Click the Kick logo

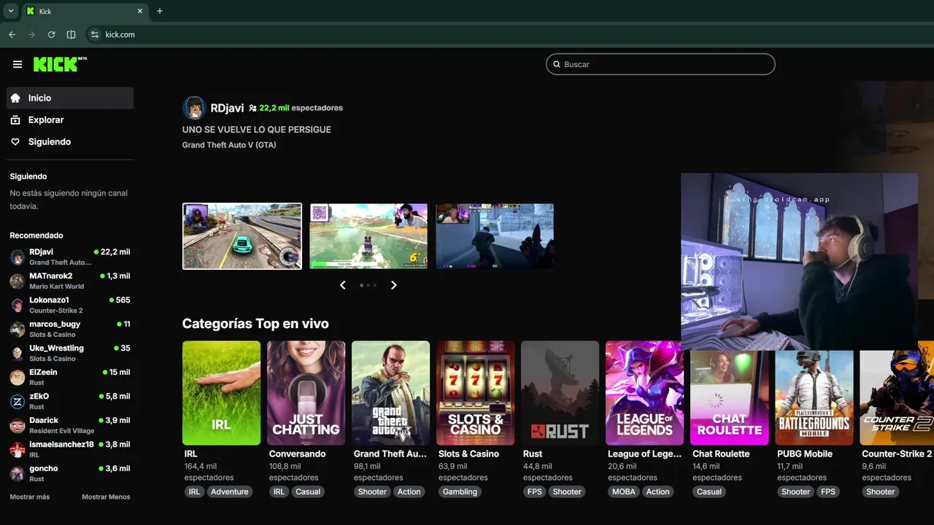tap(60, 64)
